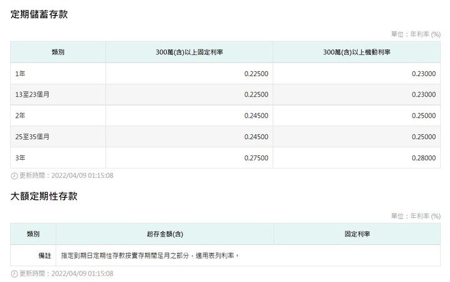
Task: Click the 1年 floating rate 0.23000
Action: point(424,74)
